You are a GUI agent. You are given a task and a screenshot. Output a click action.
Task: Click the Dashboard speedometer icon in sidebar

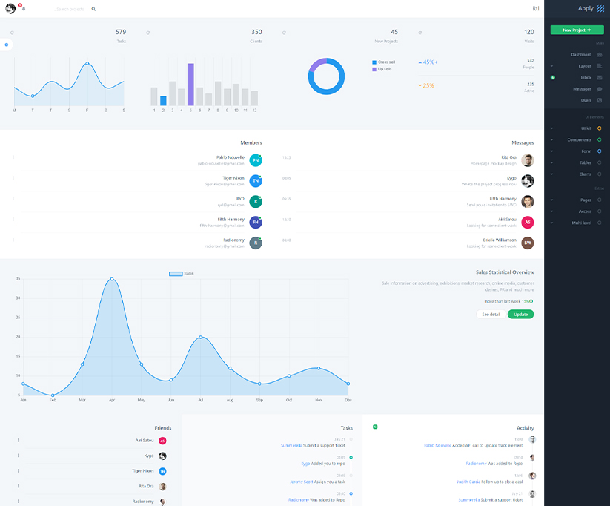click(x=599, y=55)
